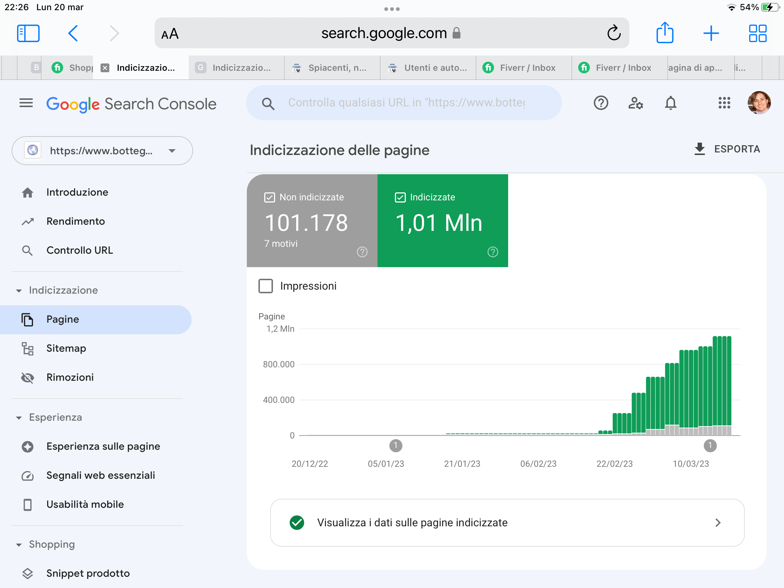Screen dimensions: 784x588
Task: Open users and settings icon
Action: (x=636, y=103)
